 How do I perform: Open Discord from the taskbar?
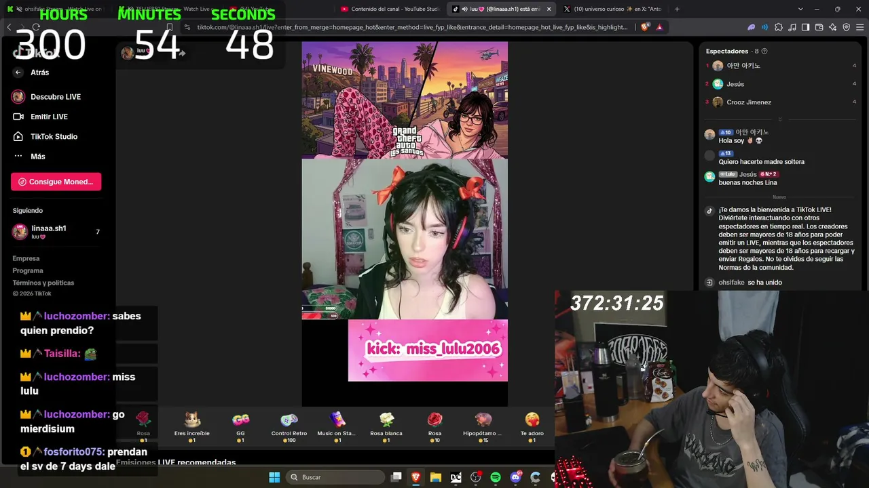tap(515, 477)
